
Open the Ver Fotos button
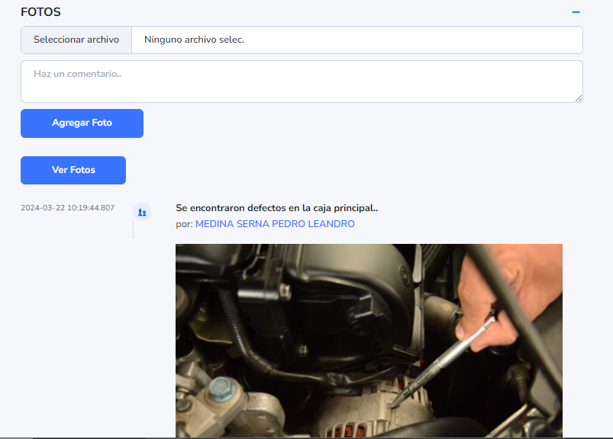[x=73, y=170]
